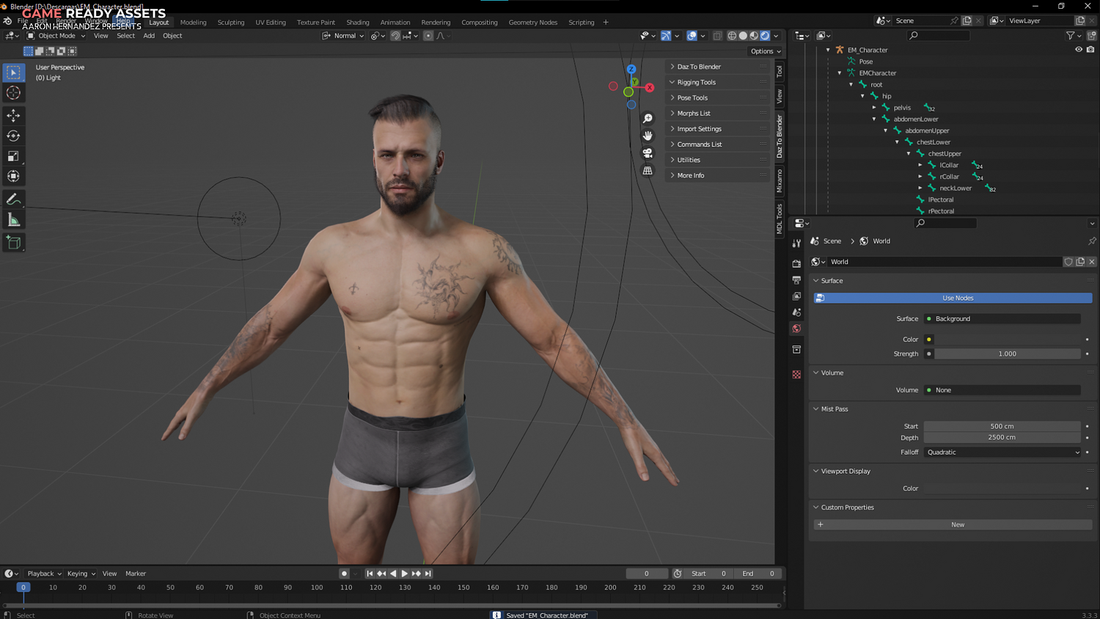1100x619 pixels.
Task: Open the Tool properties tab icon
Action: coord(796,243)
